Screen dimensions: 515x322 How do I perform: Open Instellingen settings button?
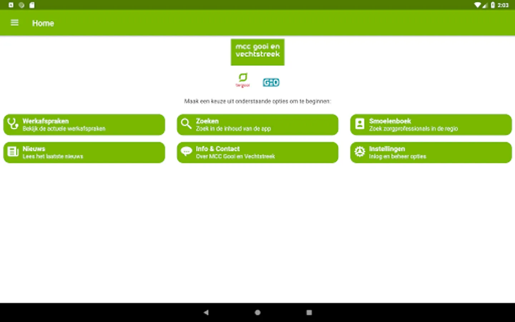tap(431, 152)
